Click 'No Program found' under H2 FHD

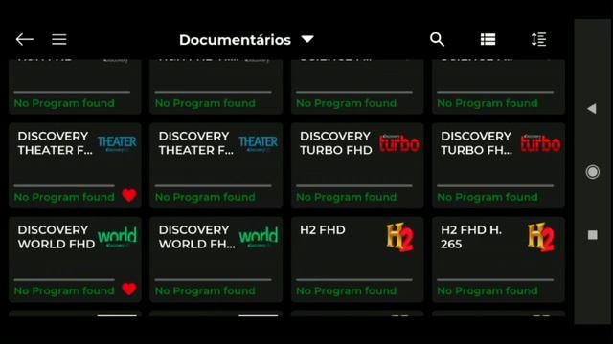coord(346,290)
